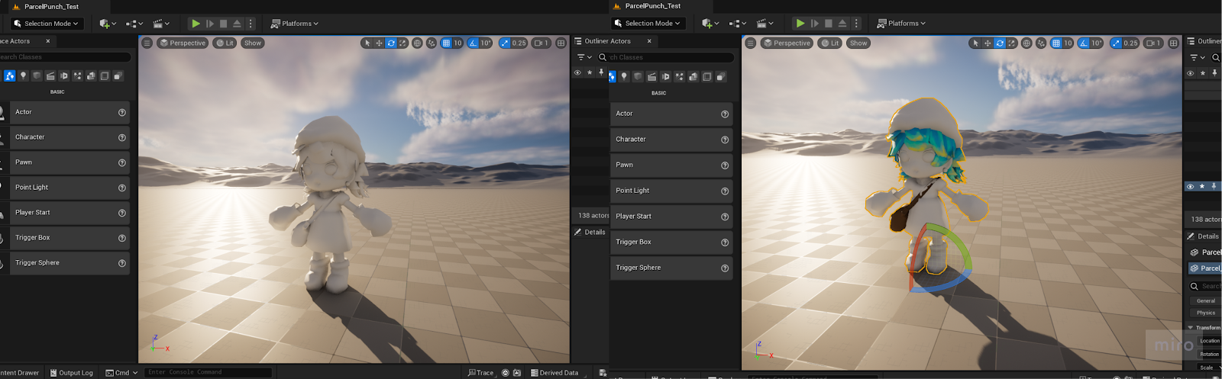Click Perspective view button in left viewport
This screenshot has width=1222, height=379.
(183, 43)
